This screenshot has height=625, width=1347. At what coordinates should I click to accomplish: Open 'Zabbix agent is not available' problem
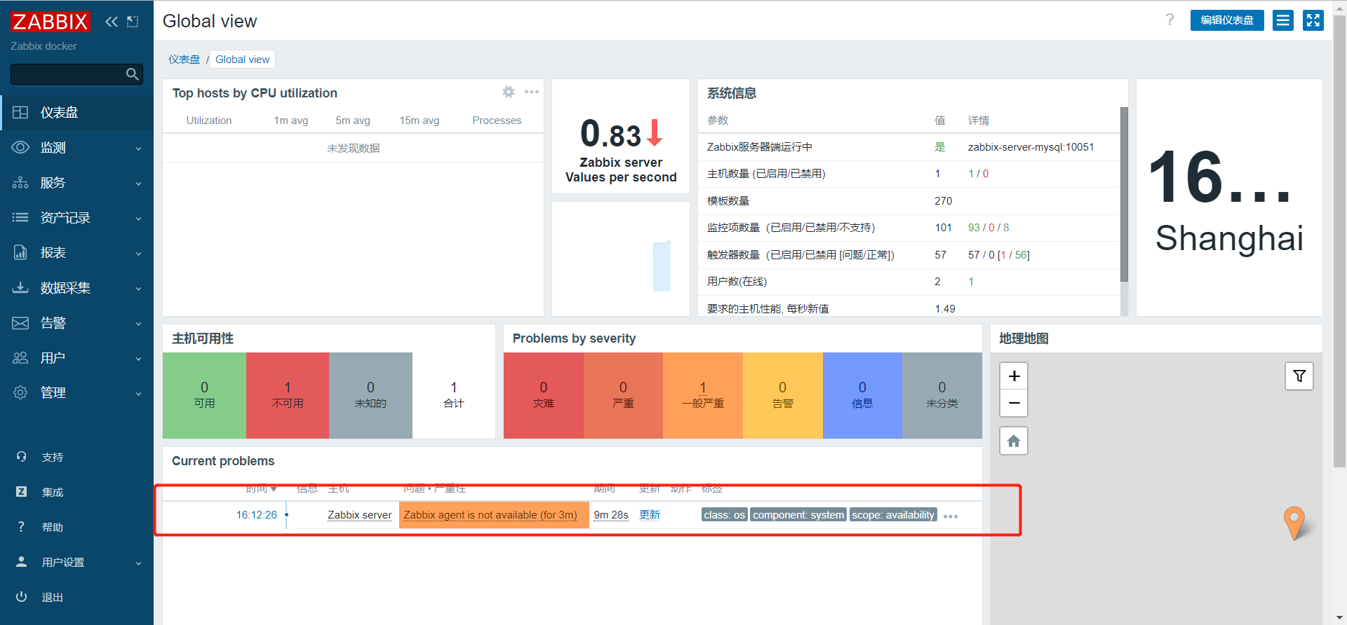pyautogui.click(x=490, y=515)
